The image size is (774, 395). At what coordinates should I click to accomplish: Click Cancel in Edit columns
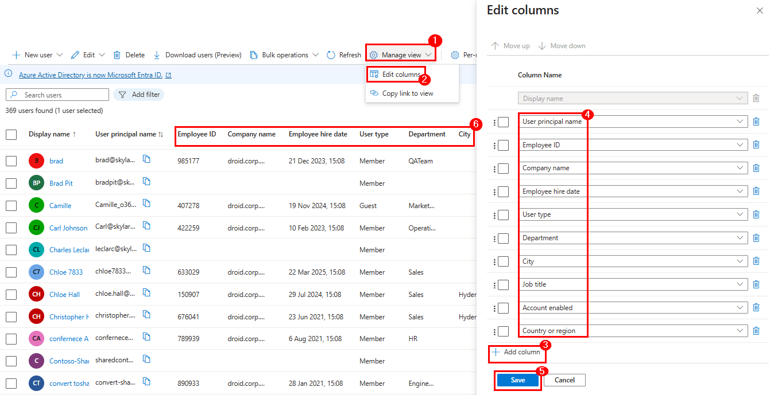(x=564, y=380)
